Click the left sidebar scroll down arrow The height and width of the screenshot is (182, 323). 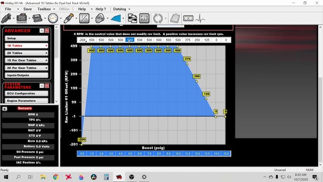pyautogui.click(x=57, y=101)
